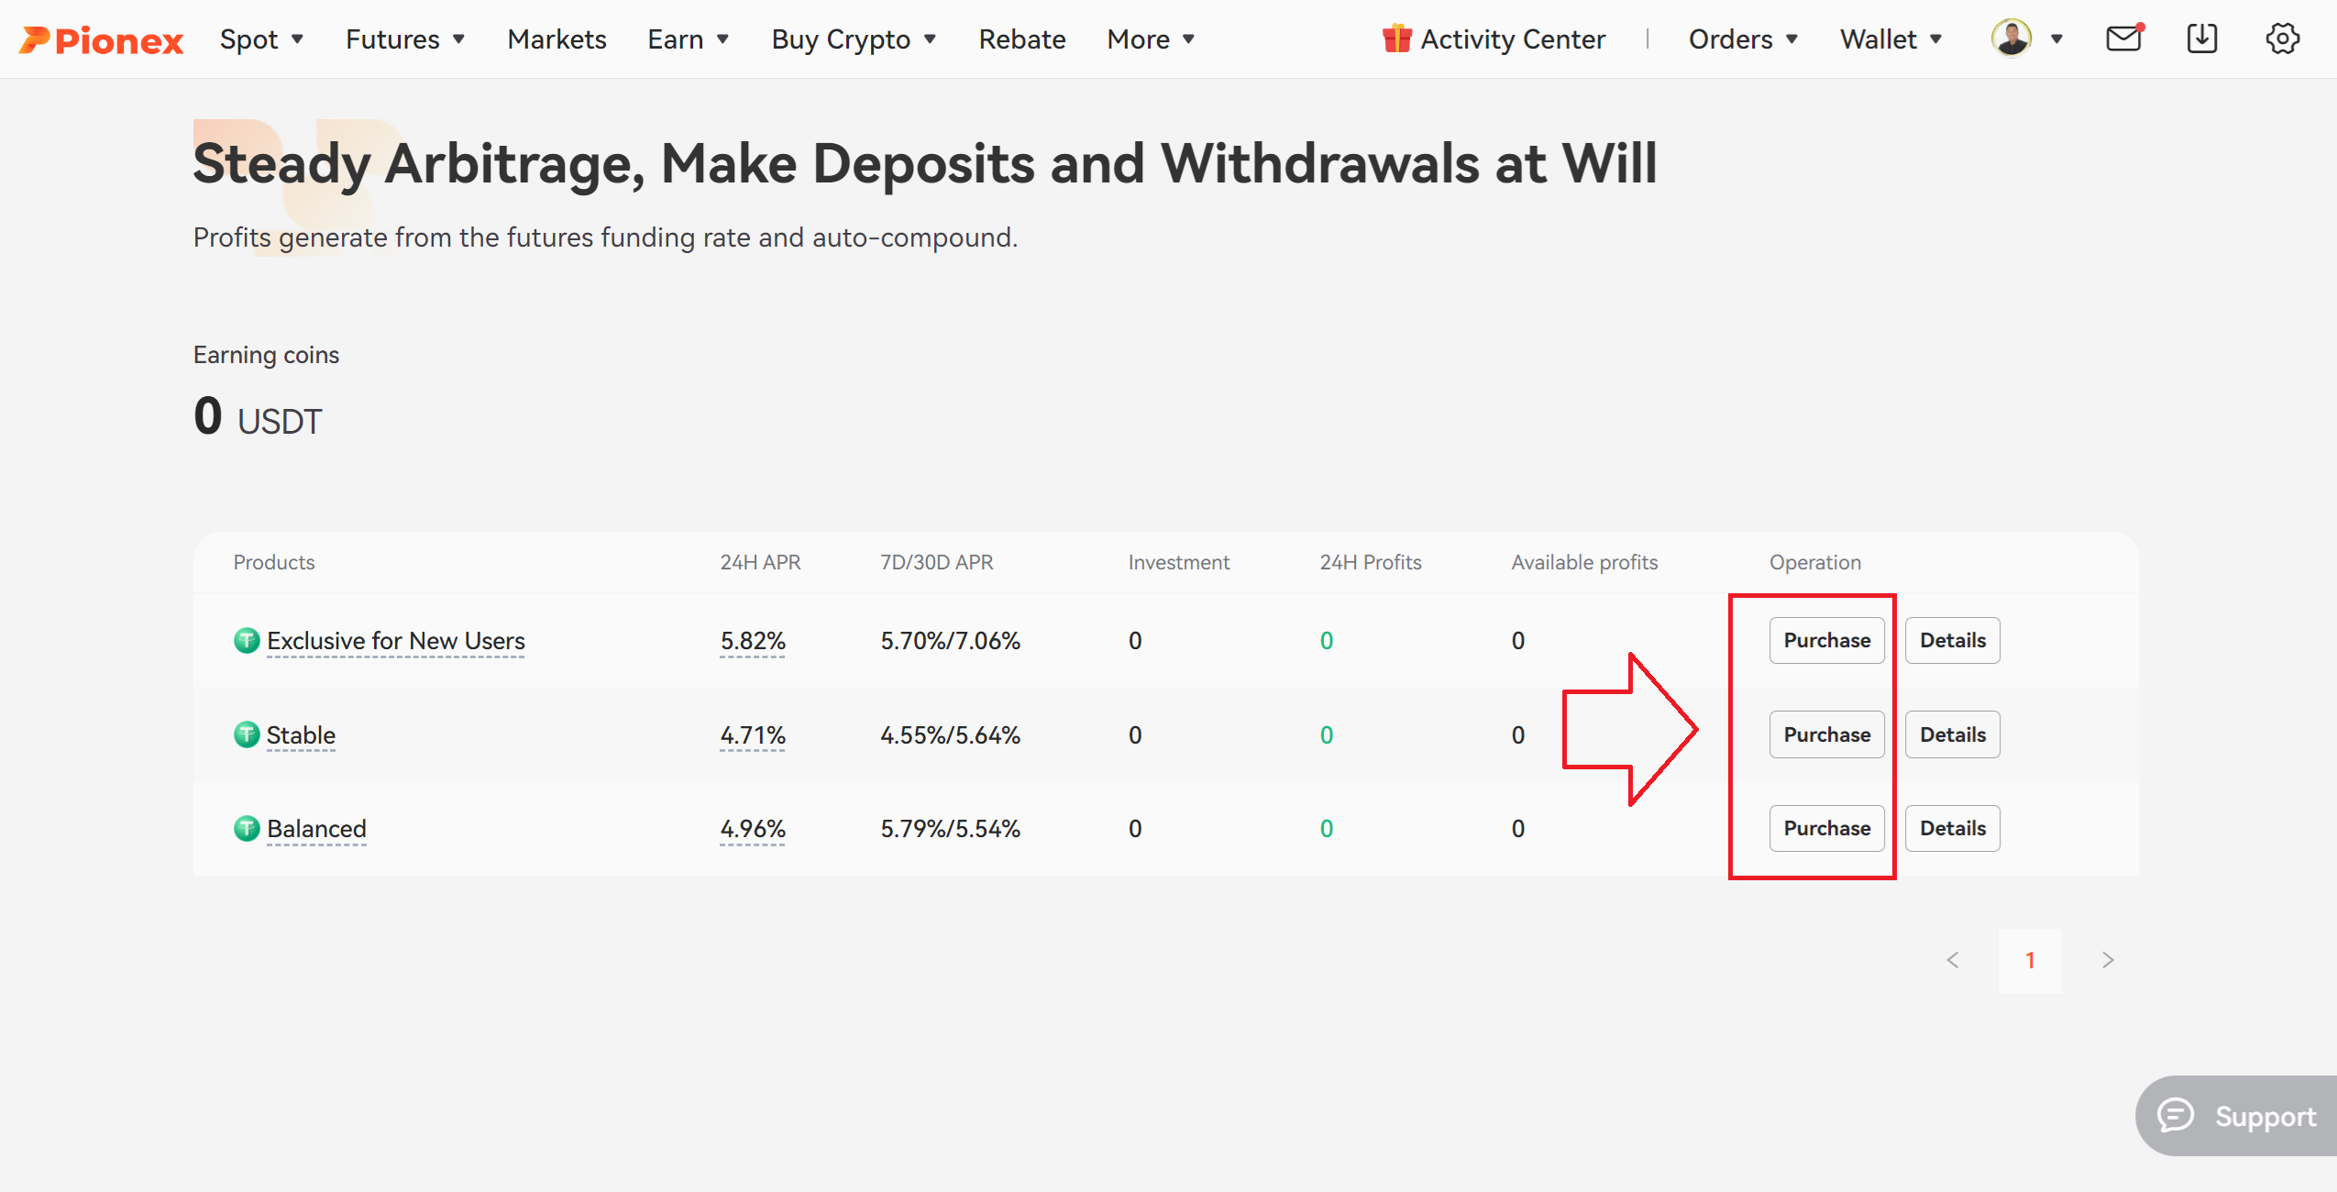This screenshot has width=2337, height=1192.
Task: Go to the next page arrow
Action: [x=2108, y=960]
